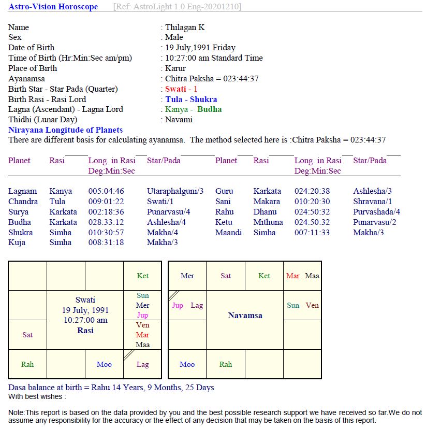Click the Lag cell in the Rasi chart

coord(142,364)
